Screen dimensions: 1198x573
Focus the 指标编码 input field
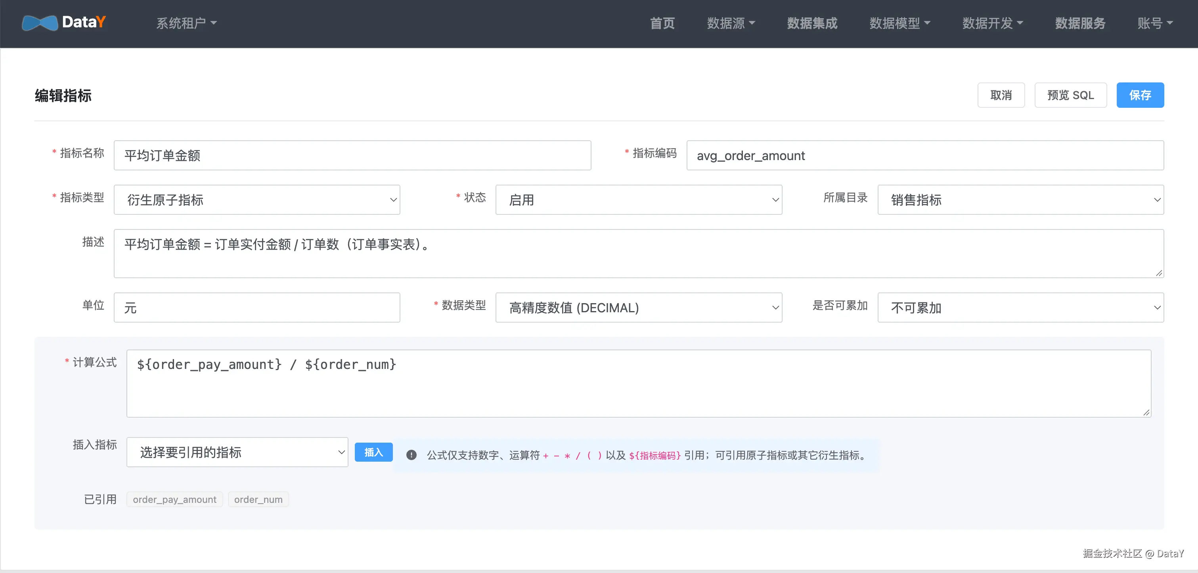[x=925, y=156]
